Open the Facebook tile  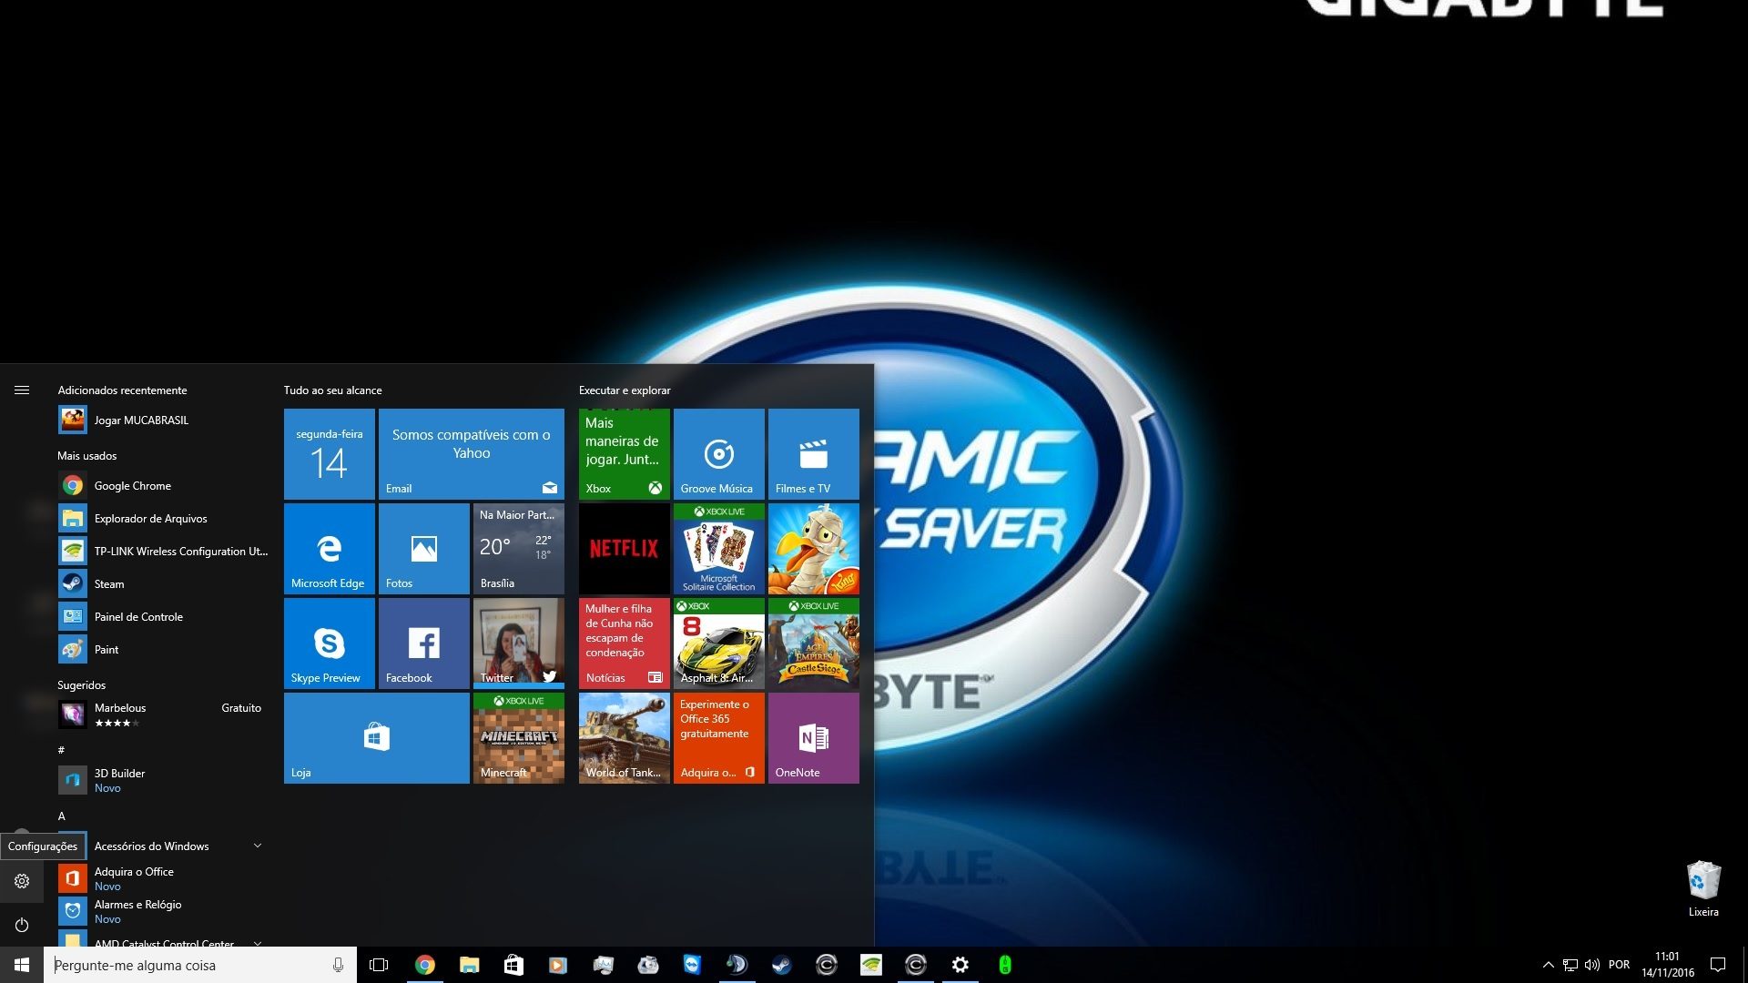click(424, 644)
